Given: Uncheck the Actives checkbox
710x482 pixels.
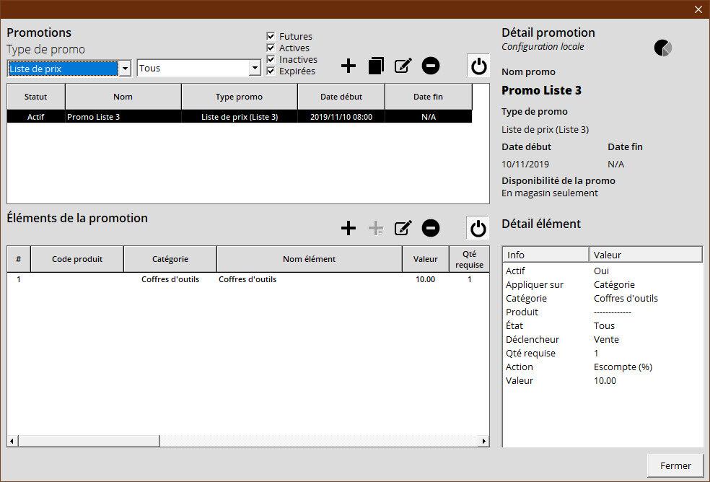Looking at the screenshot, I should (x=271, y=48).
